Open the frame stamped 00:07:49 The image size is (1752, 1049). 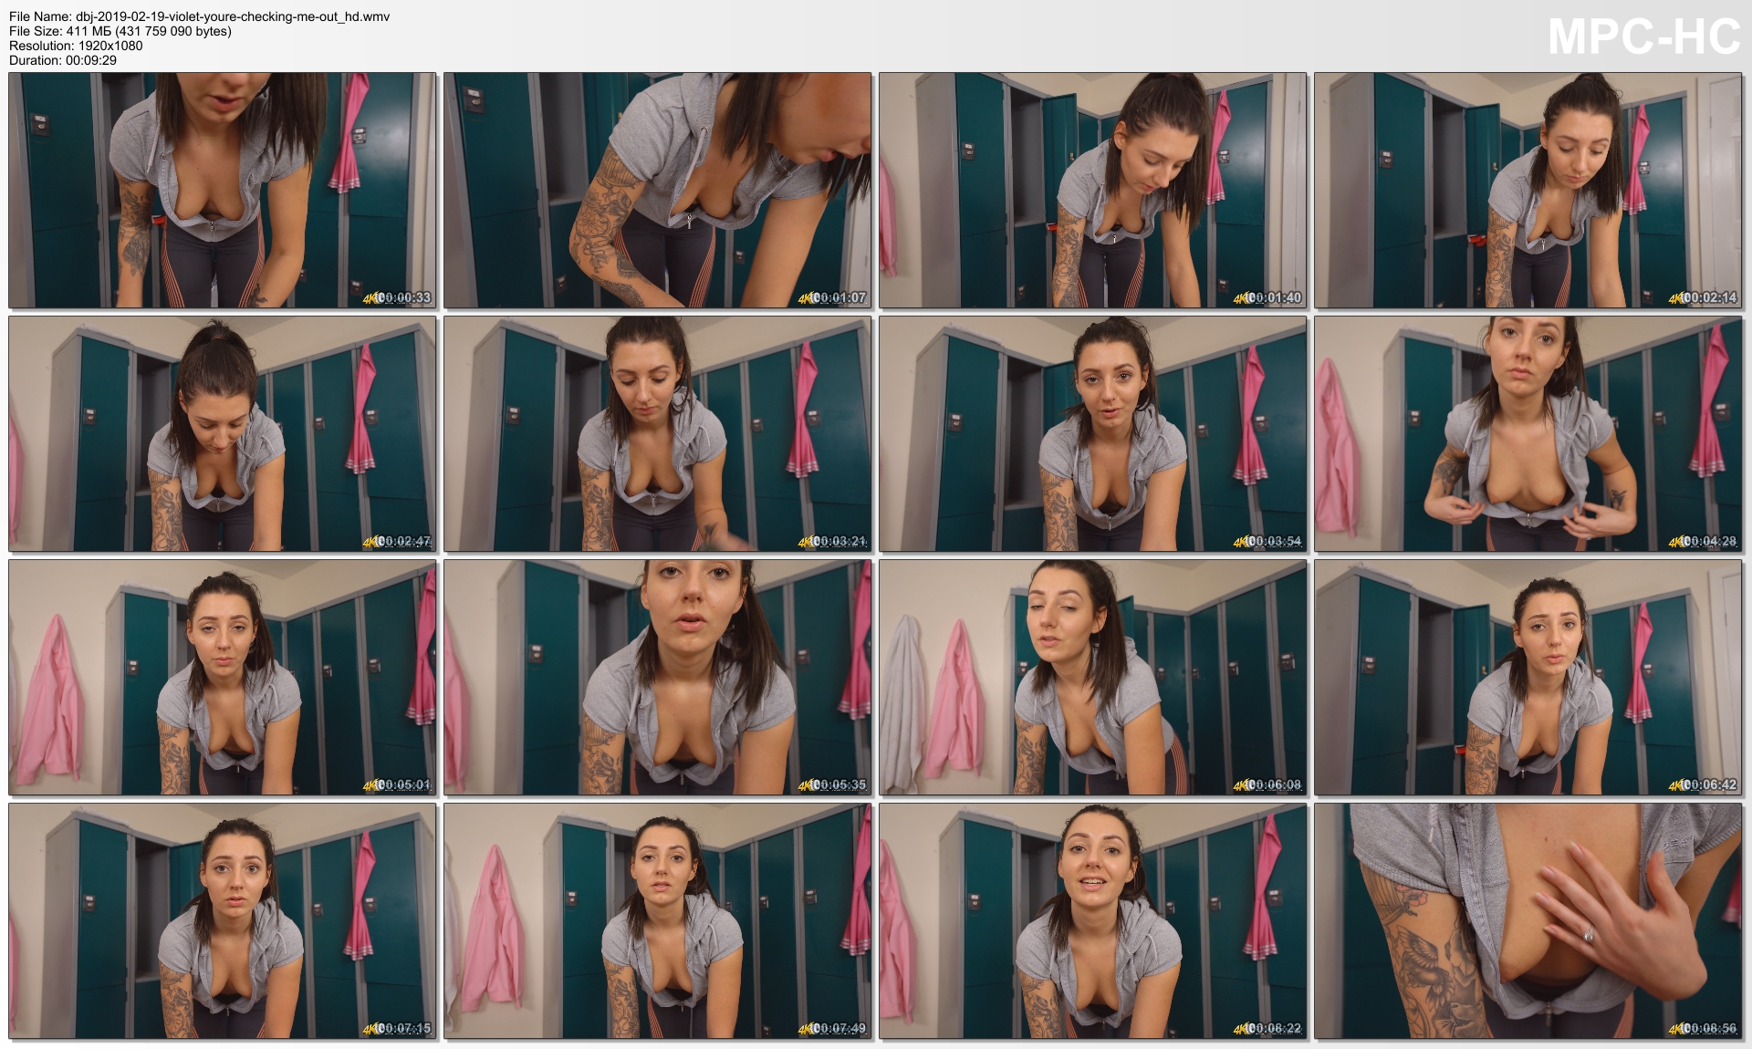click(x=658, y=920)
